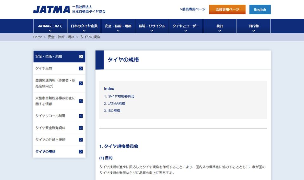Click arrow icon next to 整備関連情報
The image size is (304, 180).
click(x=81, y=83)
